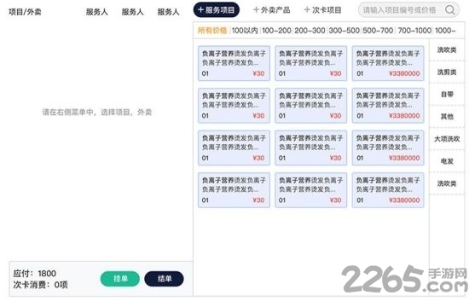Open the 电发 category
This screenshot has height=307, width=469.
447,161
